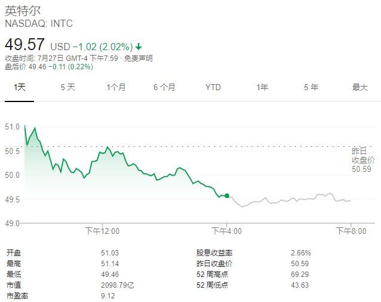The image size is (381, 302).
Task: Select the 最大 time range tab
Action: [360, 87]
